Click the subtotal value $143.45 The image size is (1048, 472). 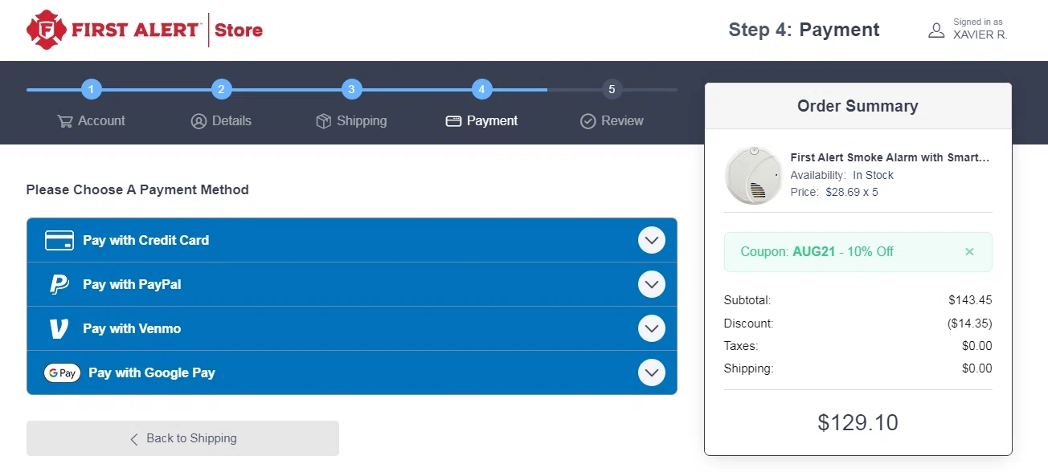(x=970, y=300)
